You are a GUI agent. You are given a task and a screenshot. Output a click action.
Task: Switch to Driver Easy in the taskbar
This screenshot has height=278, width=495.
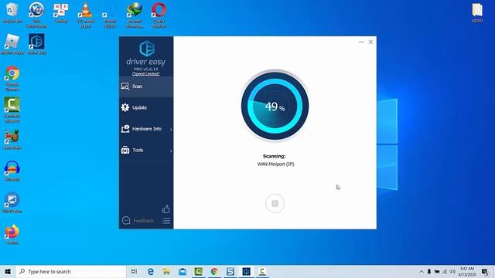[246, 271]
